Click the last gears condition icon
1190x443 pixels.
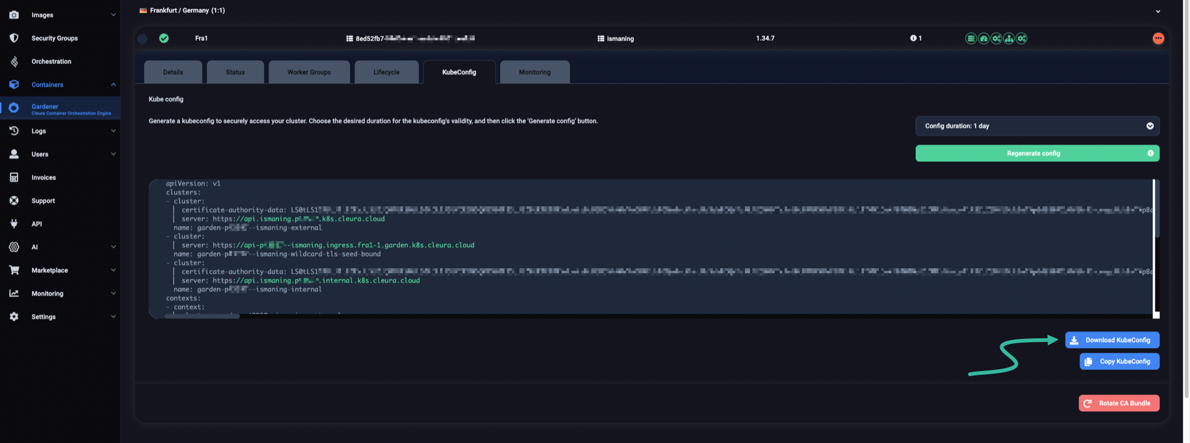click(1021, 38)
